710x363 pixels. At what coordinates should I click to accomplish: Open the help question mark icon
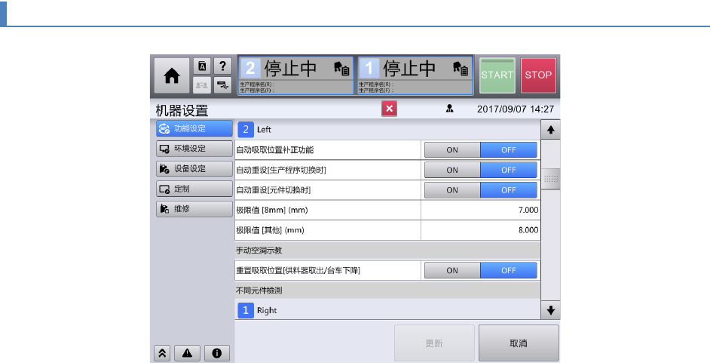click(222, 66)
